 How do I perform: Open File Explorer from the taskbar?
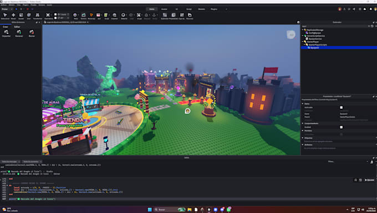tap(190, 209)
